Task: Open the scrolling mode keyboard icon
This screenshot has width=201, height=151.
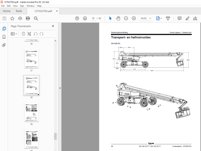Action: click(x=168, y=18)
